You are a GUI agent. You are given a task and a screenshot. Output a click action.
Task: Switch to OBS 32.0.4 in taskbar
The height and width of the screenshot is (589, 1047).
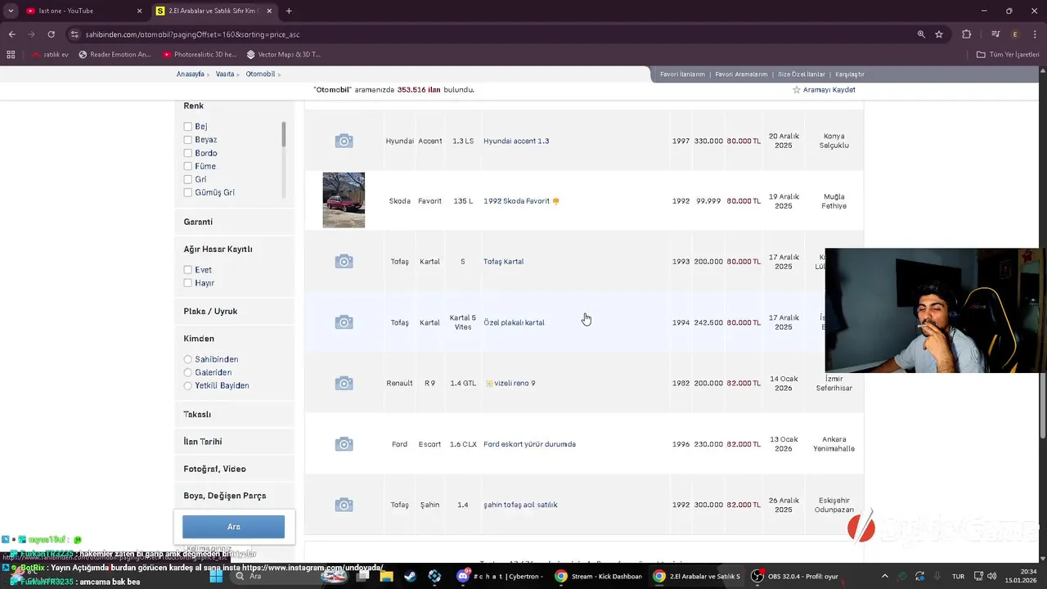tap(795, 576)
